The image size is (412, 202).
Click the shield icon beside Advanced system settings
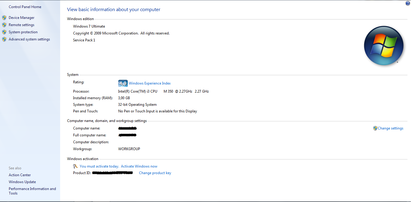pos(4,39)
